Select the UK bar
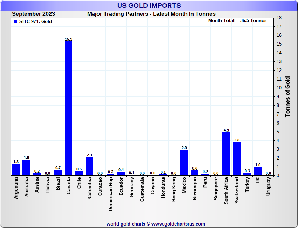The width and height of the screenshot is (298, 228). 258,171
